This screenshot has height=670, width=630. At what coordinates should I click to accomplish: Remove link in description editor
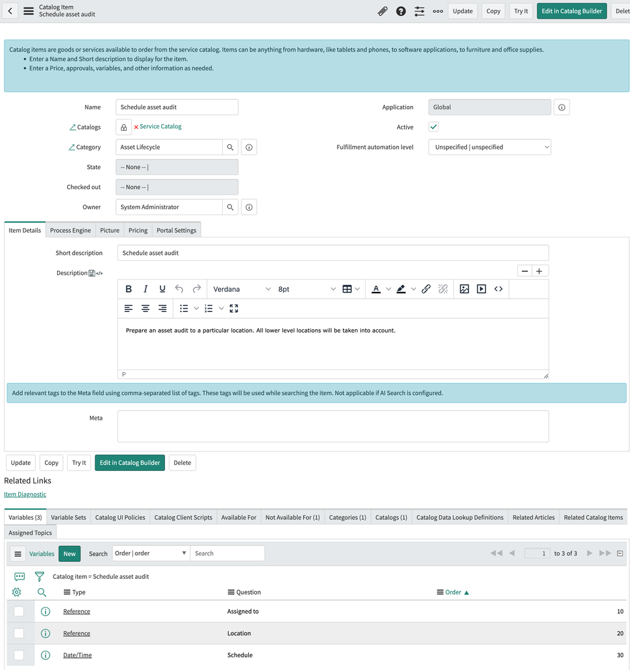(443, 289)
